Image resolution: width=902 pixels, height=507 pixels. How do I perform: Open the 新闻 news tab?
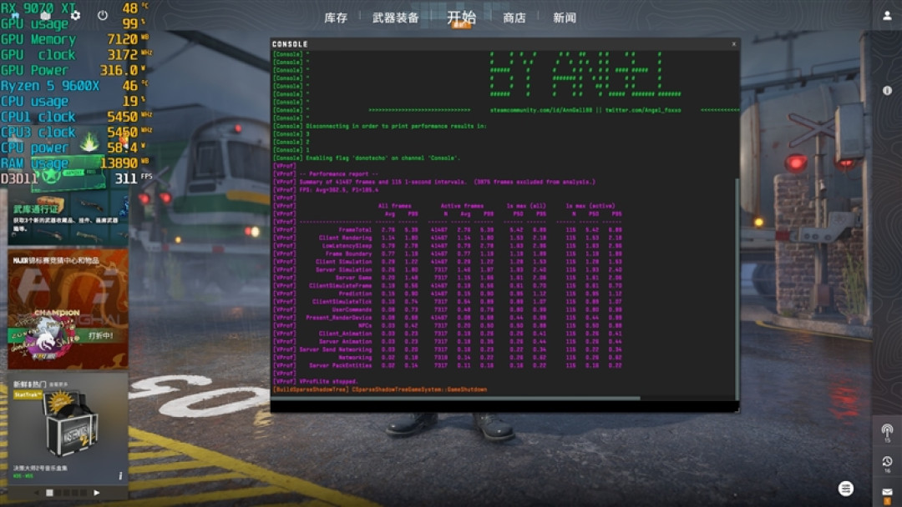click(x=565, y=18)
